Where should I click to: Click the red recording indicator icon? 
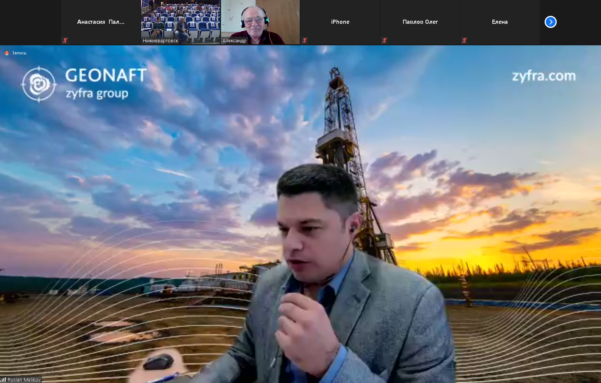pyautogui.click(x=6, y=53)
